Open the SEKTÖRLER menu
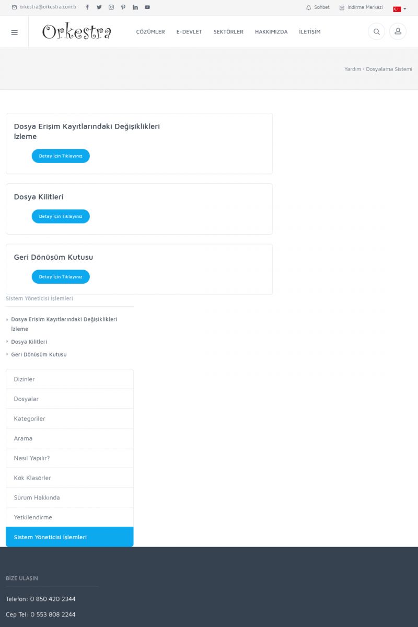Image resolution: width=418 pixels, height=627 pixels. point(228,32)
